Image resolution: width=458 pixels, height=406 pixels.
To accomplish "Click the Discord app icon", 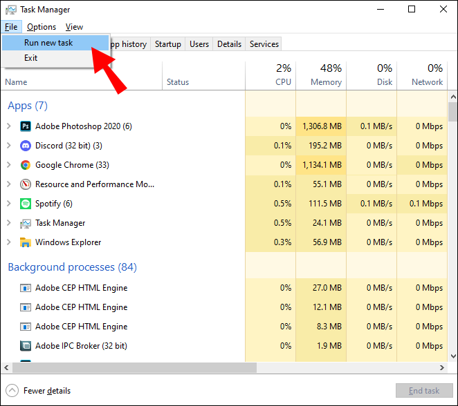I will (x=26, y=146).
